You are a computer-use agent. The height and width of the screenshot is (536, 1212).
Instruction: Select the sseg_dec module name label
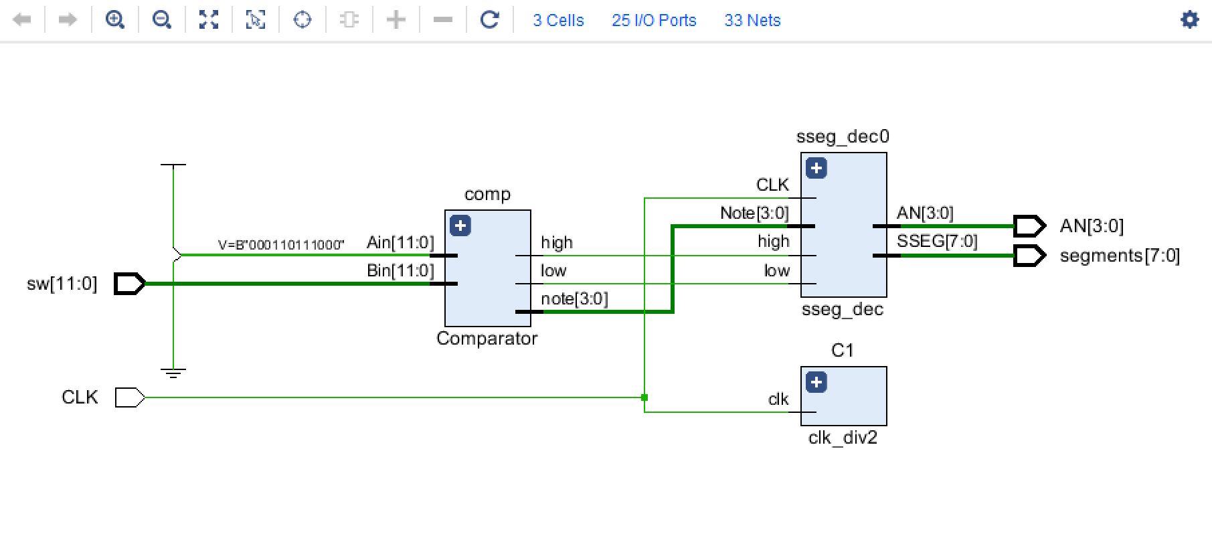click(x=843, y=309)
